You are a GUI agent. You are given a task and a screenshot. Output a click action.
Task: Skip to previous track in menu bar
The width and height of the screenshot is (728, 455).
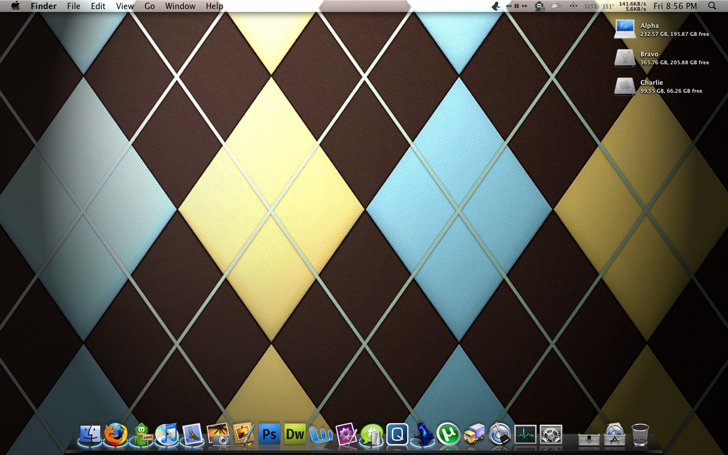pyautogui.click(x=509, y=6)
